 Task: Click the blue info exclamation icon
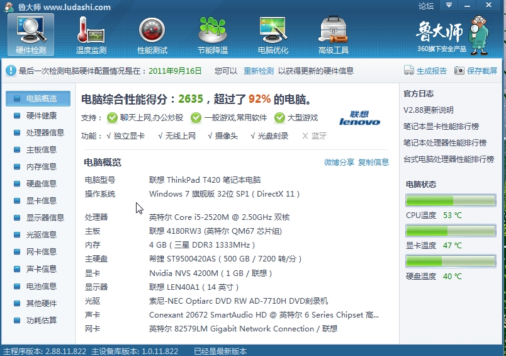(11, 71)
